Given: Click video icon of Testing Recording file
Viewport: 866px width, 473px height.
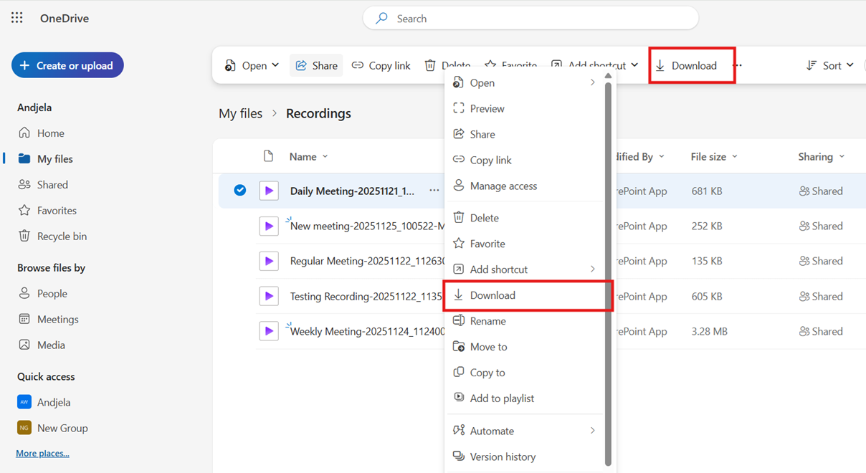Looking at the screenshot, I should pyautogui.click(x=269, y=296).
